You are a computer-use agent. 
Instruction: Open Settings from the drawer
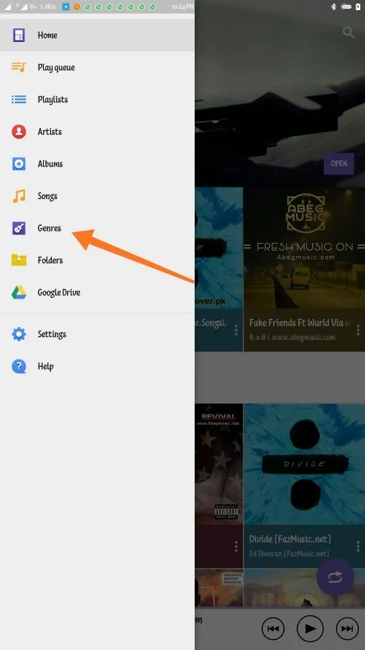click(97, 334)
